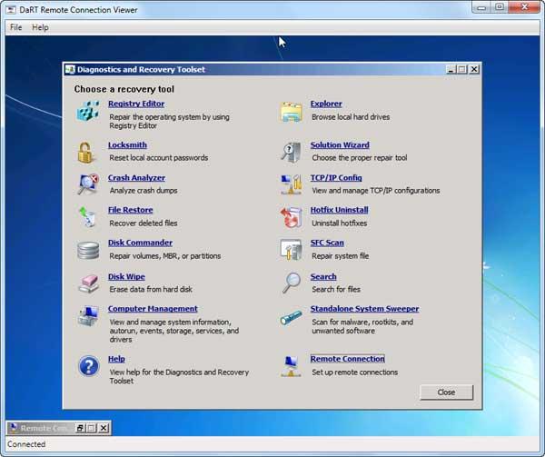Click the Disk Commander disk stack icon
The width and height of the screenshot is (545, 457).
pyautogui.click(x=88, y=250)
